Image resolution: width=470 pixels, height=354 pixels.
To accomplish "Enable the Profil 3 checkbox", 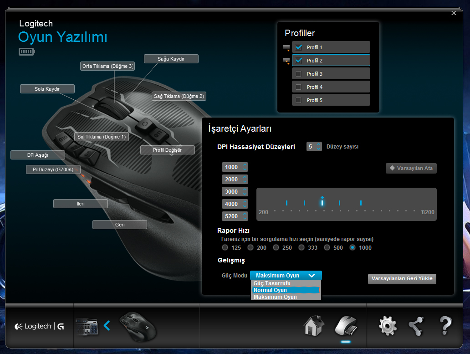I will [298, 74].
